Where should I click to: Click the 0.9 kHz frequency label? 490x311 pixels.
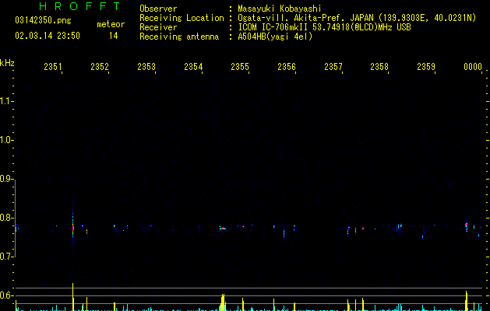click(x=6, y=179)
